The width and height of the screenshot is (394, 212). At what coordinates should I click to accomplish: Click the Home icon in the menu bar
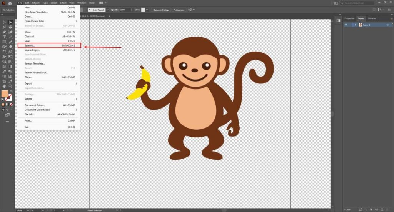click(x=10, y=3)
